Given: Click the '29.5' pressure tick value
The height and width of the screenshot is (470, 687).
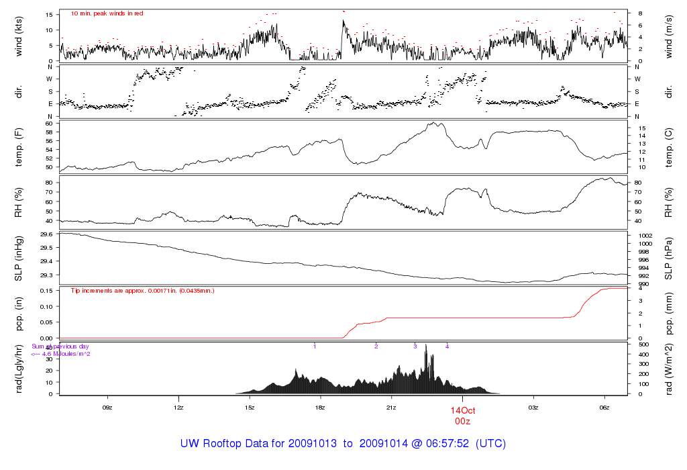Looking at the screenshot, I should 46,248.
